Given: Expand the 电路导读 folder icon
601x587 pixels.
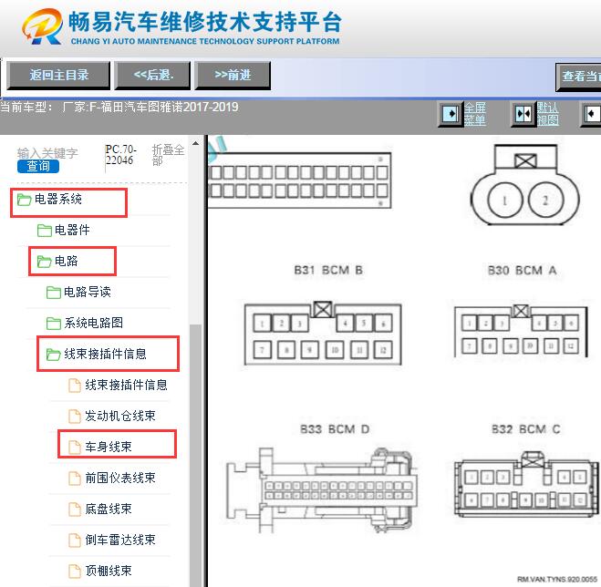Looking at the screenshot, I should coord(53,293).
